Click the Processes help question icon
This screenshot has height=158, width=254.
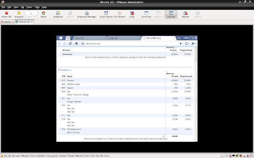tap(70, 70)
